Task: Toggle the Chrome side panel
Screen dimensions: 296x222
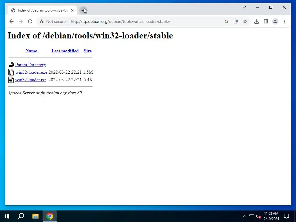Action: [266, 21]
